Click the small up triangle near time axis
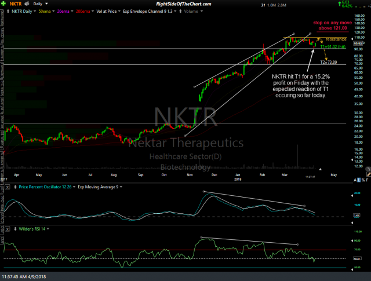Image resolution: width=371 pixels, height=281 pixels. (320, 169)
